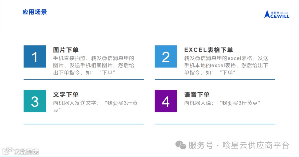Select the 图片下单 heading

click(66, 50)
